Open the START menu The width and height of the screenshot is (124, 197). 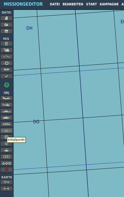click(x=91, y=4)
